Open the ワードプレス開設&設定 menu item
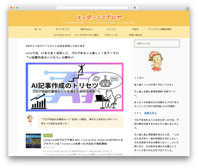The width and height of the screenshot is (198, 168). [x=160, y=29]
